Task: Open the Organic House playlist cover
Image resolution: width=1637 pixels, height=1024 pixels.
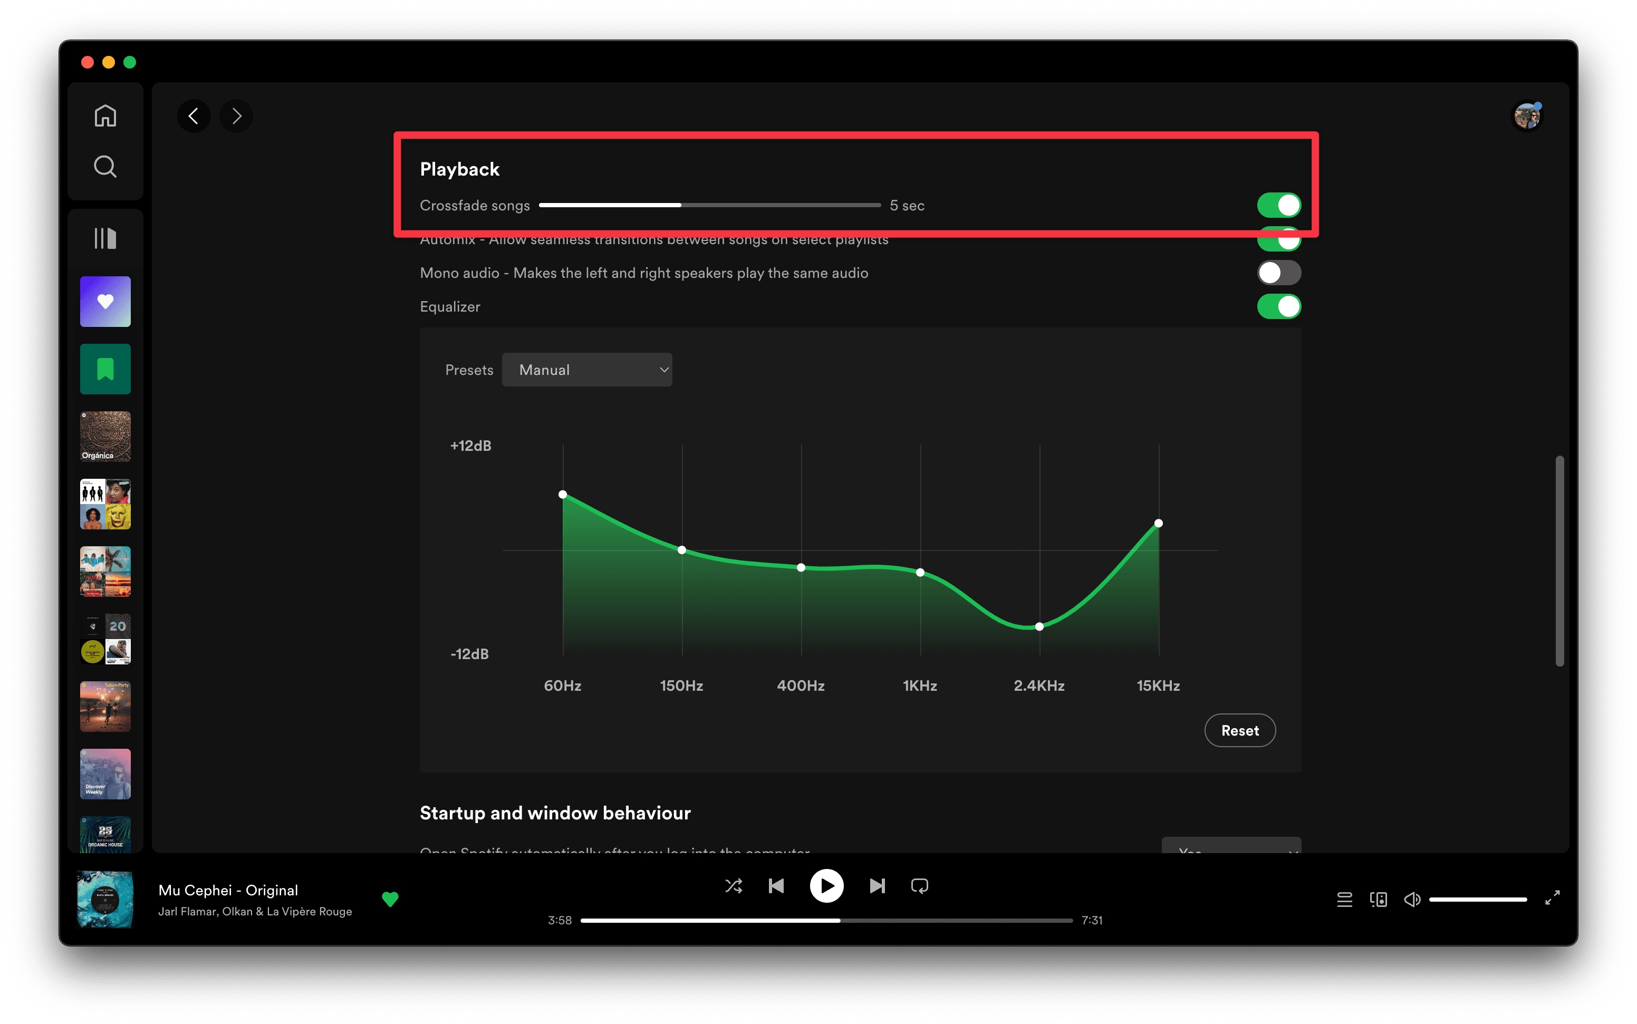Action: (105, 834)
